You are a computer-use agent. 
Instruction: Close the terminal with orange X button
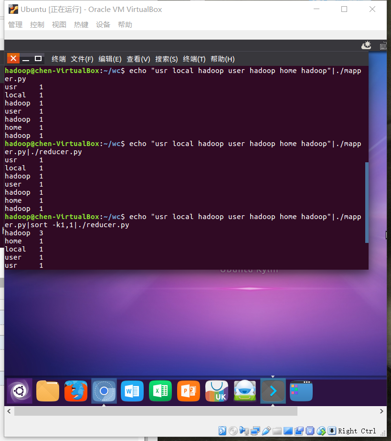pyautogui.click(x=13, y=59)
